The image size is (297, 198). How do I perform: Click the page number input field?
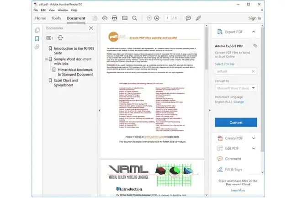pos(167,18)
